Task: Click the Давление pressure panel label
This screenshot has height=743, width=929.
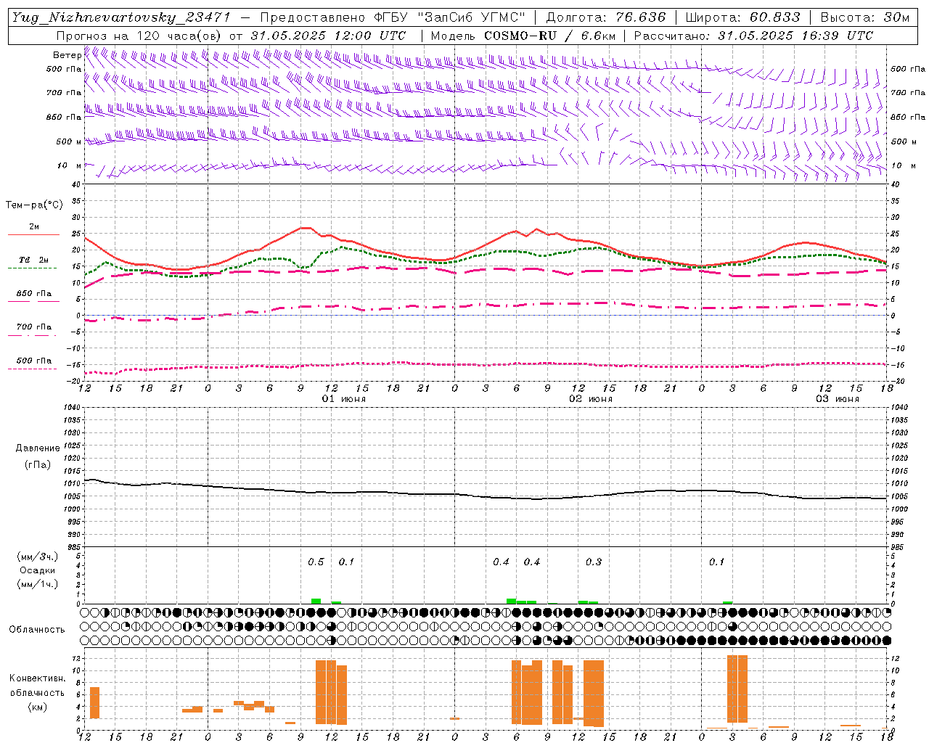Action: [x=38, y=448]
